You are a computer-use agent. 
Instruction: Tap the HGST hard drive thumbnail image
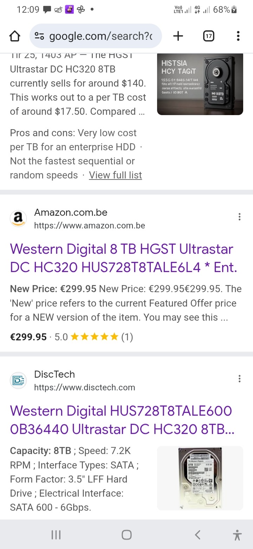[200, 84]
